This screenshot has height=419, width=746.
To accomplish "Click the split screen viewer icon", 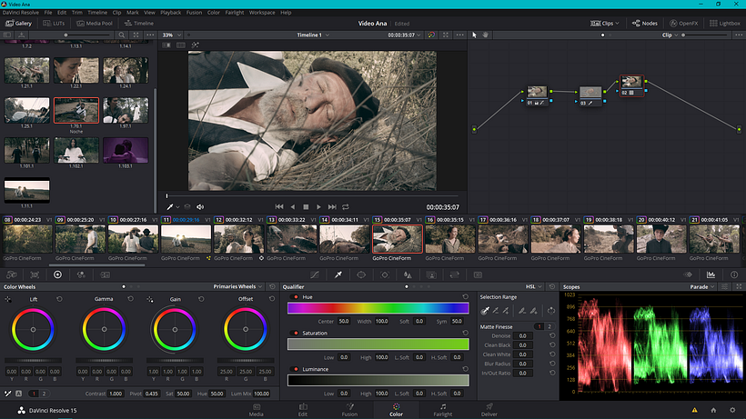I will 181,45.
